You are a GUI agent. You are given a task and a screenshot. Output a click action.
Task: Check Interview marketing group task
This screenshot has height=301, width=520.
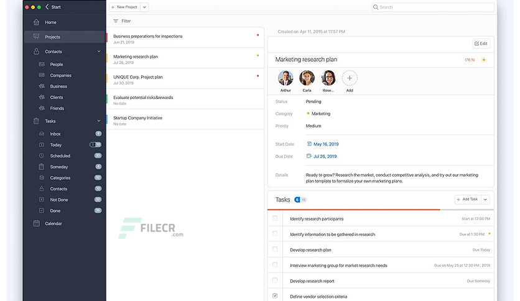[x=275, y=265]
